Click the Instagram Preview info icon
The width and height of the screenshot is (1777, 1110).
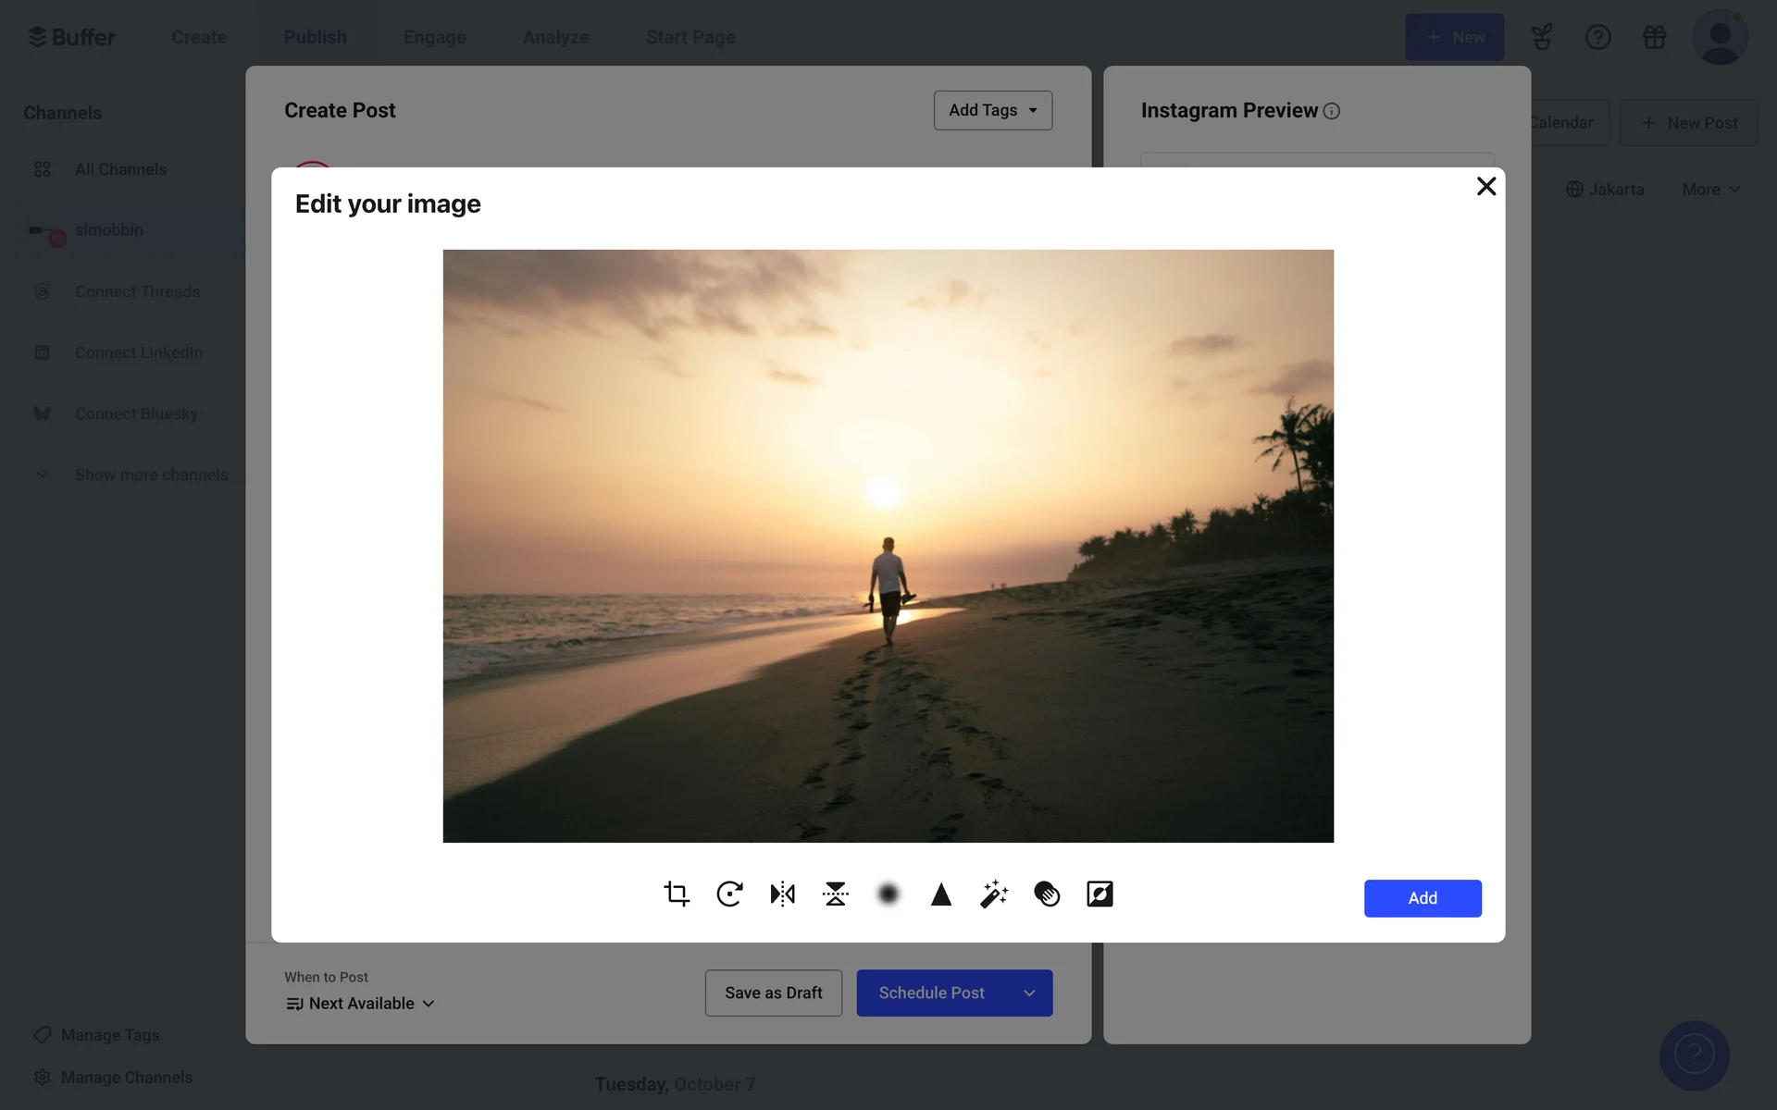pyautogui.click(x=1331, y=111)
